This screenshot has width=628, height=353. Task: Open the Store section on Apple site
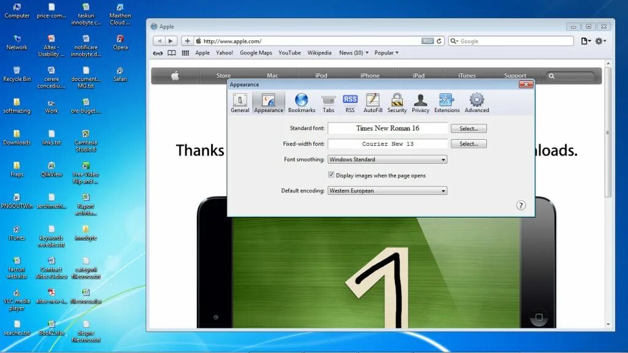pos(223,75)
